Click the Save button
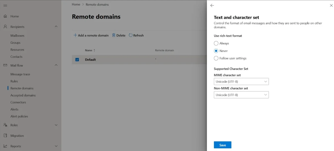Image resolution: width=334 pixels, height=151 pixels. [x=222, y=145]
